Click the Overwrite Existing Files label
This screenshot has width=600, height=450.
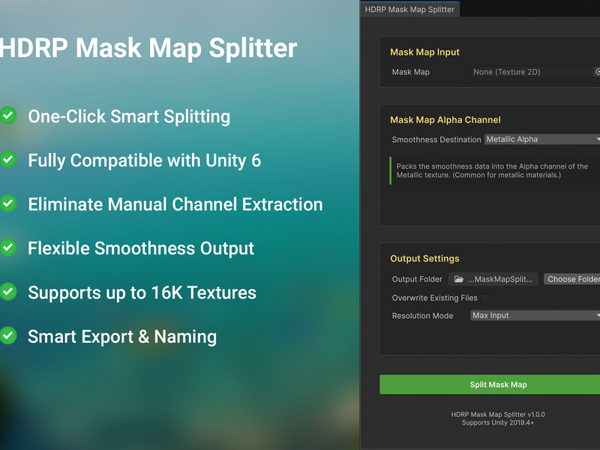(x=435, y=298)
